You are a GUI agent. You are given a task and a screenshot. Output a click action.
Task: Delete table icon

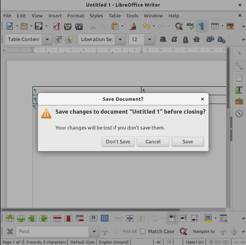[x=80, y=218]
